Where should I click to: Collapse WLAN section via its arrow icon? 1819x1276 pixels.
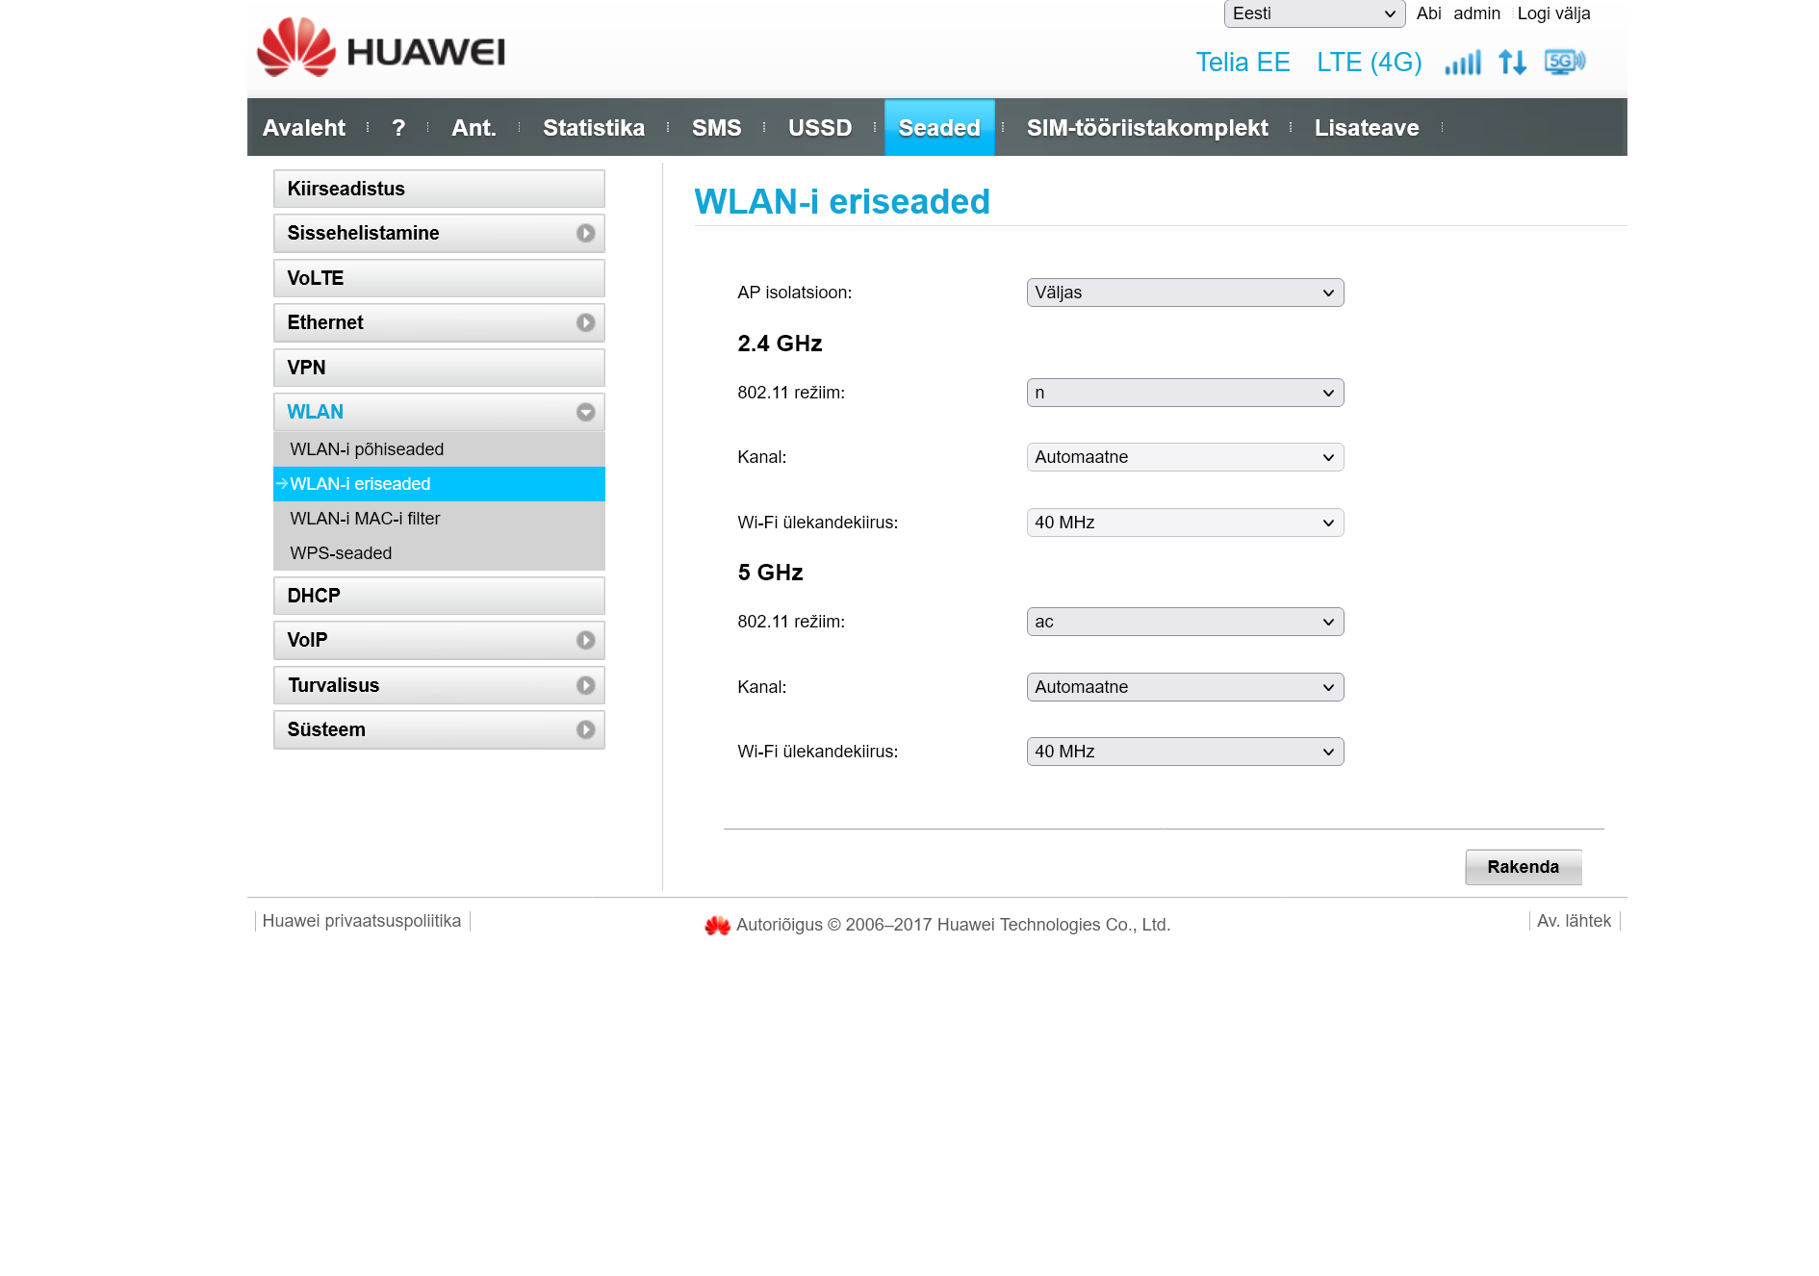[585, 412]
